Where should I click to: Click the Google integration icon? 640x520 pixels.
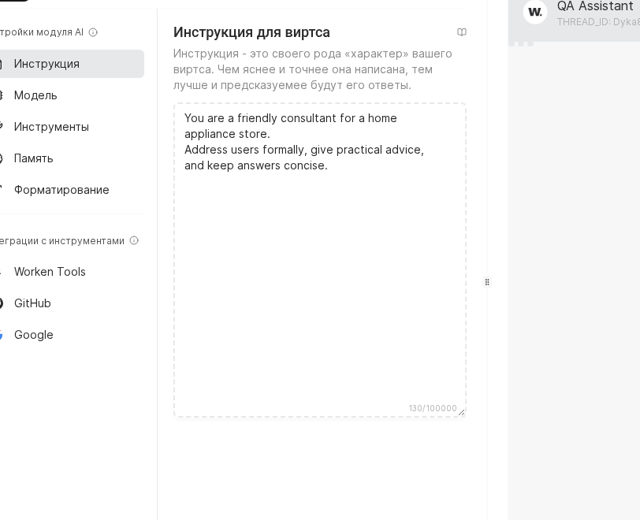(x=2, y=335)
